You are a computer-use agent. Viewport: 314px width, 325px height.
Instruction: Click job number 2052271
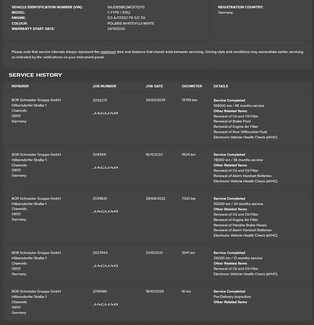coord(100,100)
